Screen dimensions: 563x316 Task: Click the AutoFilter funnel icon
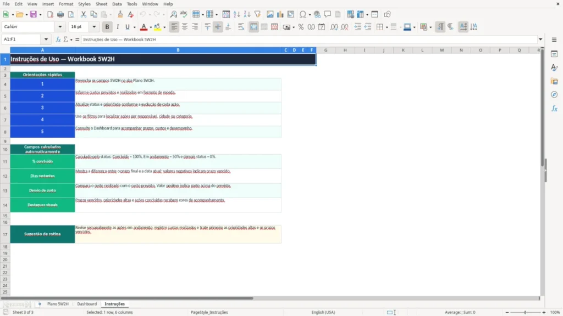tap(257, 14)
